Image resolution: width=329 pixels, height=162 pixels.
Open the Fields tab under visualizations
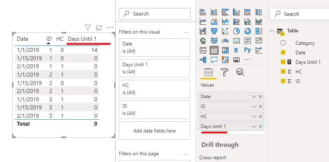pyautogui.click(x=209, y=72)
